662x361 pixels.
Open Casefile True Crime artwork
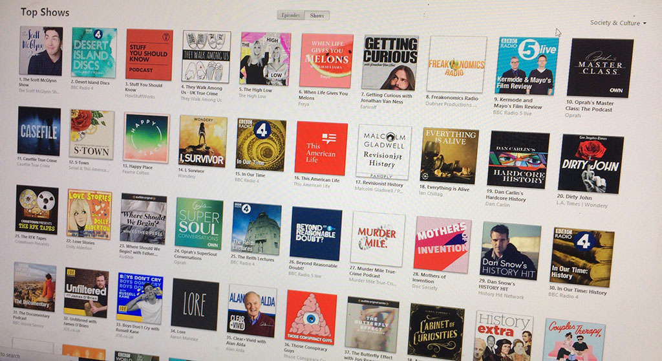(39, 131)
